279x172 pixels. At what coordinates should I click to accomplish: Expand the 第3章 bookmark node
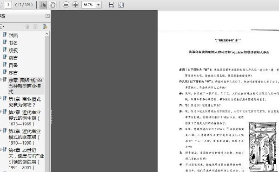tap(1, 130)
